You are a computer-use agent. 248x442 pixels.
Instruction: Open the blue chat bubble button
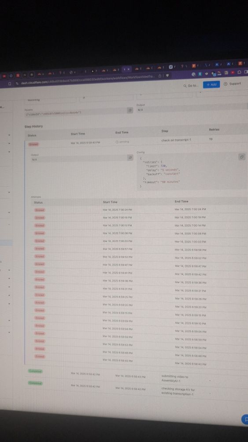point(244,419)
